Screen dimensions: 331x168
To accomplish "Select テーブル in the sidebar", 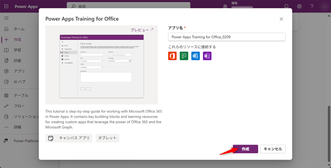I will coord(21,95).
